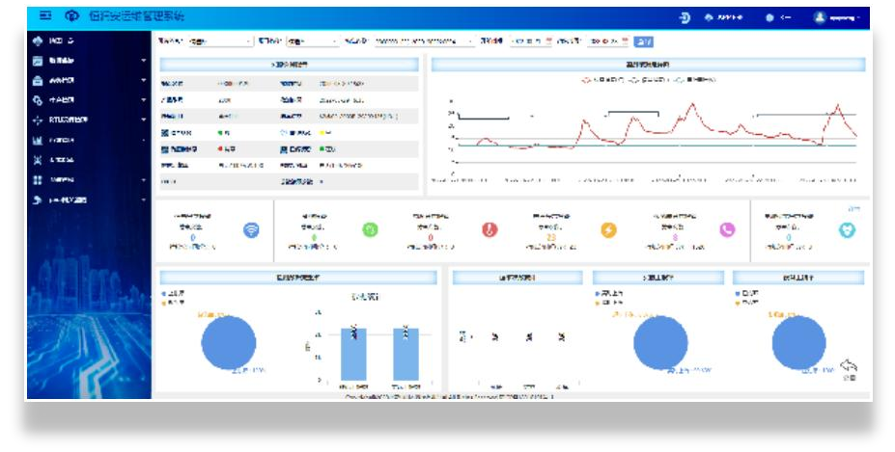The height and width of the screenshot is (452, 895).
Task: Click the blue Wi-Fi signal circle icon
Action: coord(251,229)
